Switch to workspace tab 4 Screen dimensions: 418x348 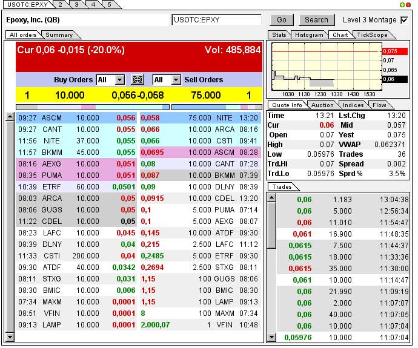click(93, 4)
